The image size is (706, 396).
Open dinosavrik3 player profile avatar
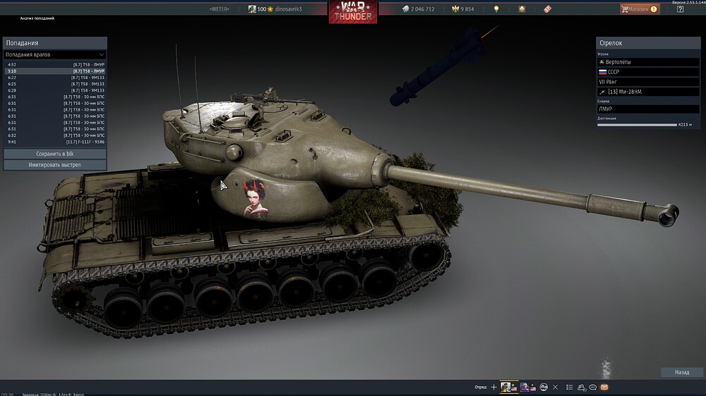pyautogui.click(x=252, y=9)
